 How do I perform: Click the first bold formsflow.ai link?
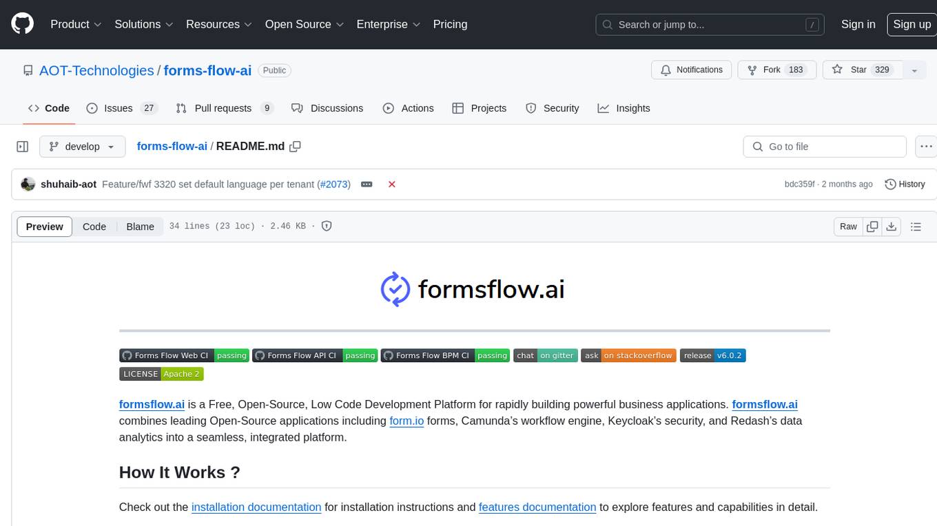point(152,404)
